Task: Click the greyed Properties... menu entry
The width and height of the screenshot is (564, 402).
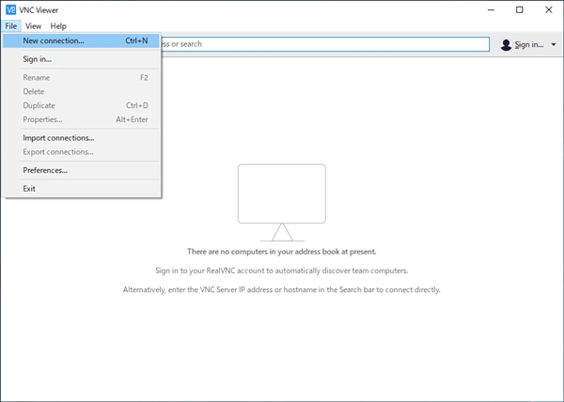Action: coord(81,119)
